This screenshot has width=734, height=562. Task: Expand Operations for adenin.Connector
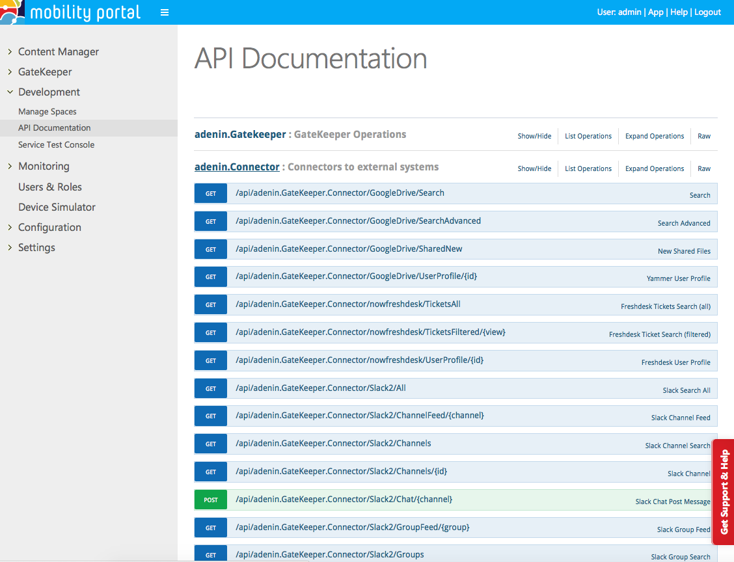654,168
